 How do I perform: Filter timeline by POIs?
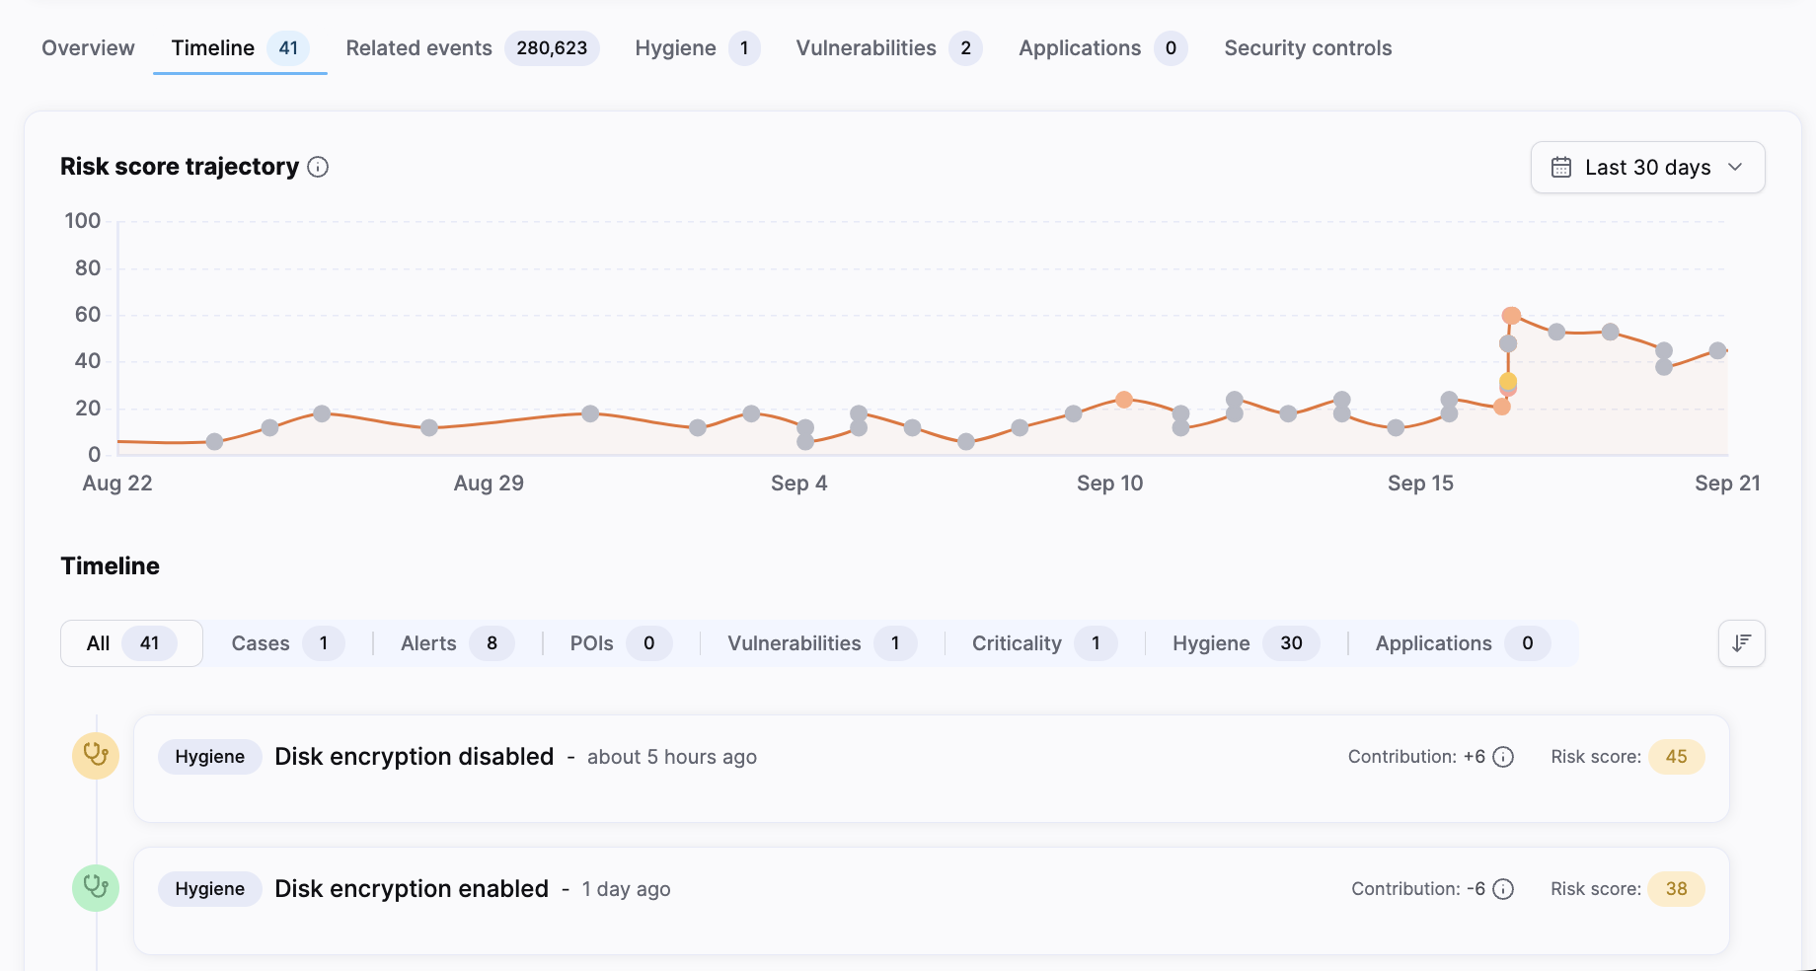pos(621,643)
